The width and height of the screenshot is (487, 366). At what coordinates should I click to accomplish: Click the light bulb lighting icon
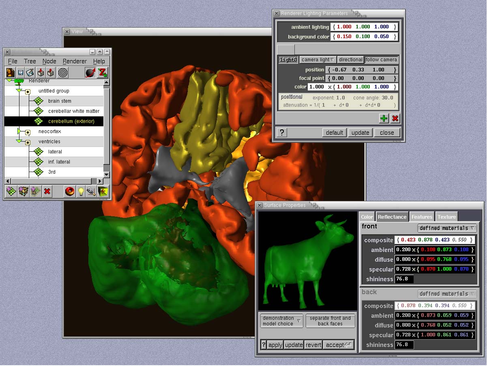tap(81, 191)
